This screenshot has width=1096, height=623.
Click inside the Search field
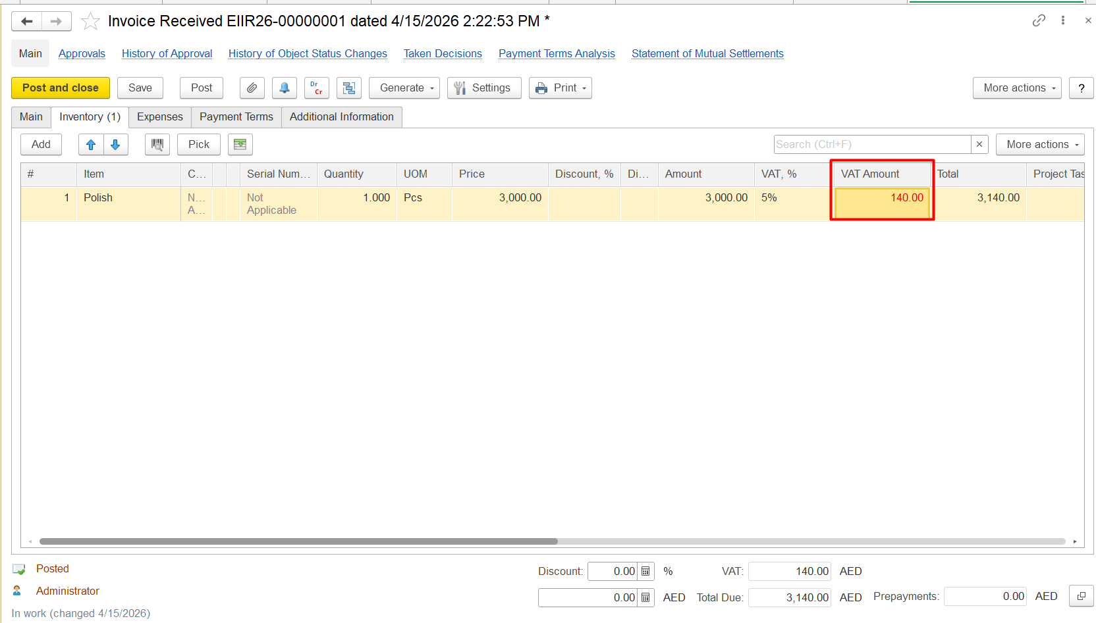871,145
